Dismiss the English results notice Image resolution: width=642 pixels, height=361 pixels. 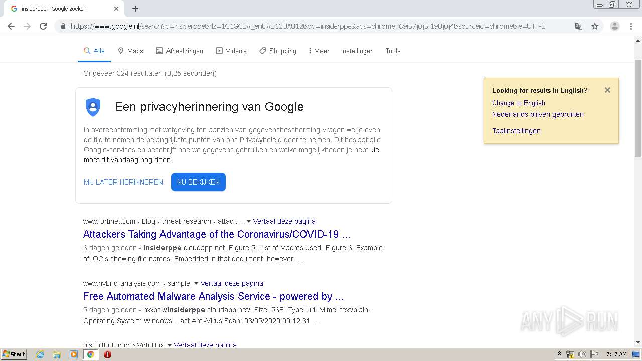coord(607,90)
